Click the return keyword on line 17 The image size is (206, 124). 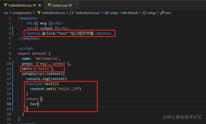click(32, 99)
